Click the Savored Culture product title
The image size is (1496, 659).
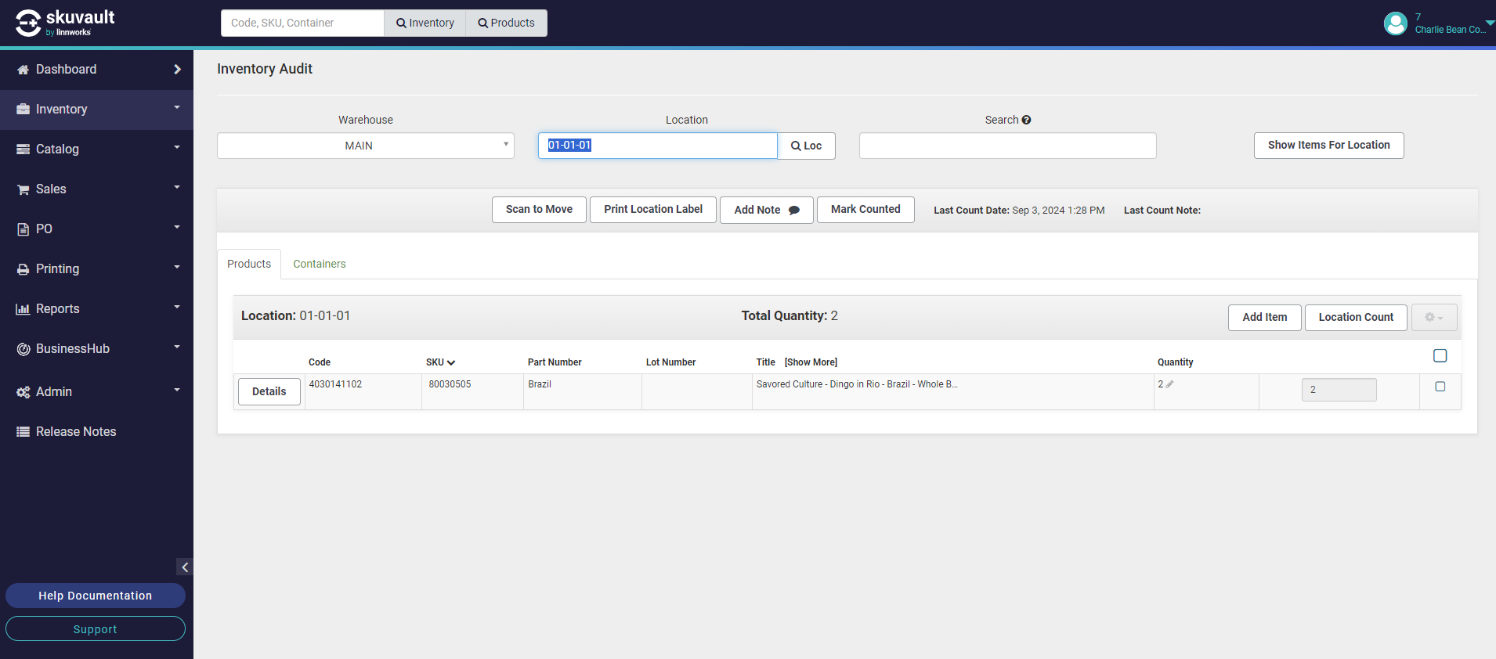[x=857, y=384]
